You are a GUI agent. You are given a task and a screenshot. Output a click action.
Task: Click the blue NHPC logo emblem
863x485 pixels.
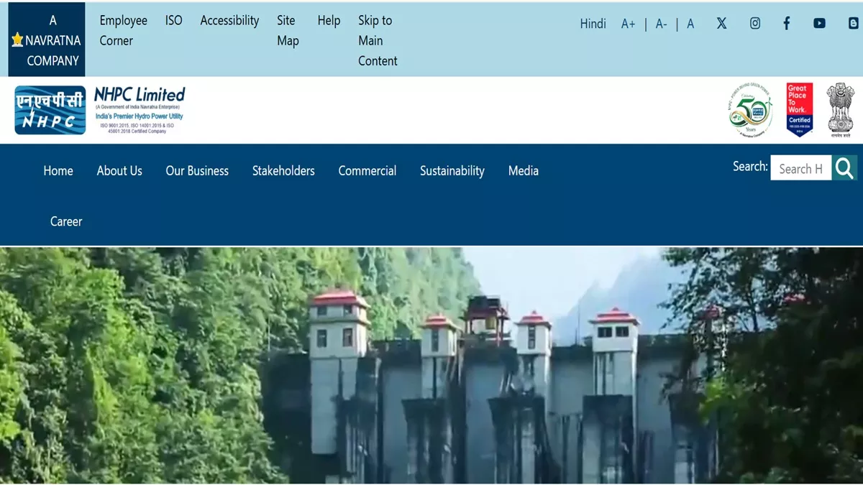coord(50,111)
